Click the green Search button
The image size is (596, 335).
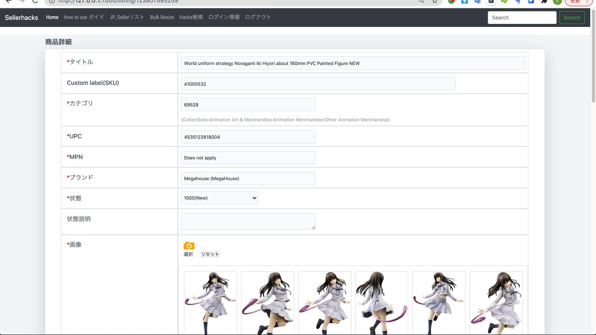(572, 17)
